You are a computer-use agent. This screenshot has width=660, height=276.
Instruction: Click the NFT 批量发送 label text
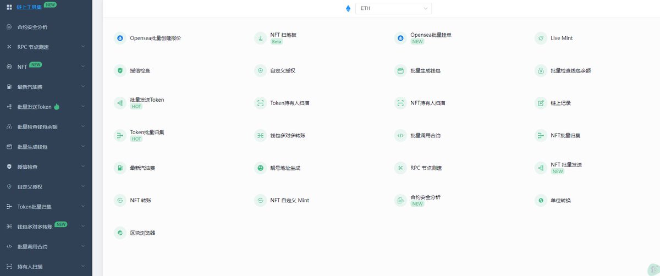[566, 164]
